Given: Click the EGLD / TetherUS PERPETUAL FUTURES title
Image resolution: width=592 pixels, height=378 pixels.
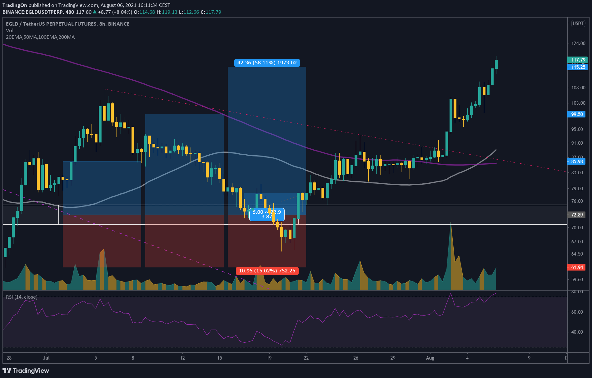Looking at the screenshot, I should 68,24.
